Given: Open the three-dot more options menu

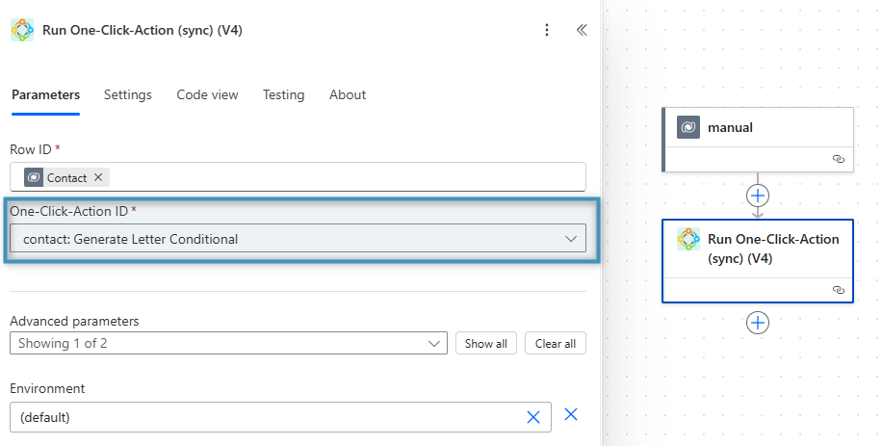Looking at the screenshot, I should coord(547,30).
